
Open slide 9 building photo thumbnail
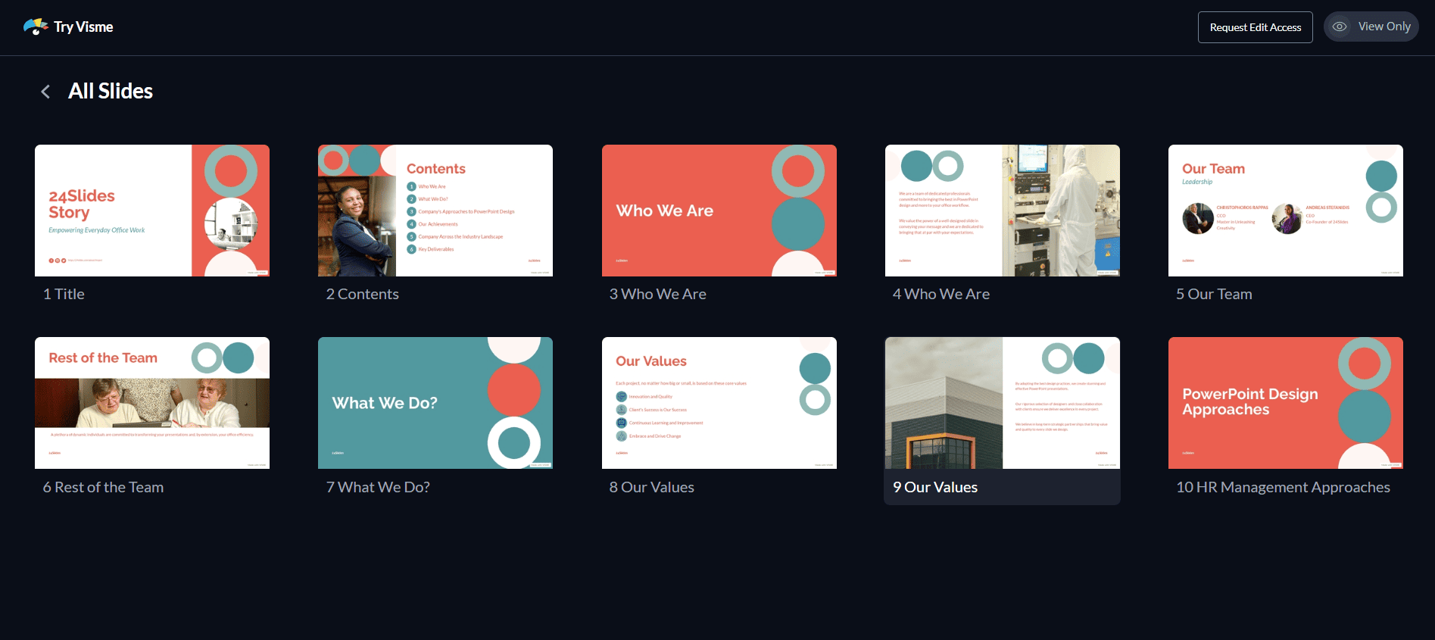pyautogui.click(x=1003, y=403)
